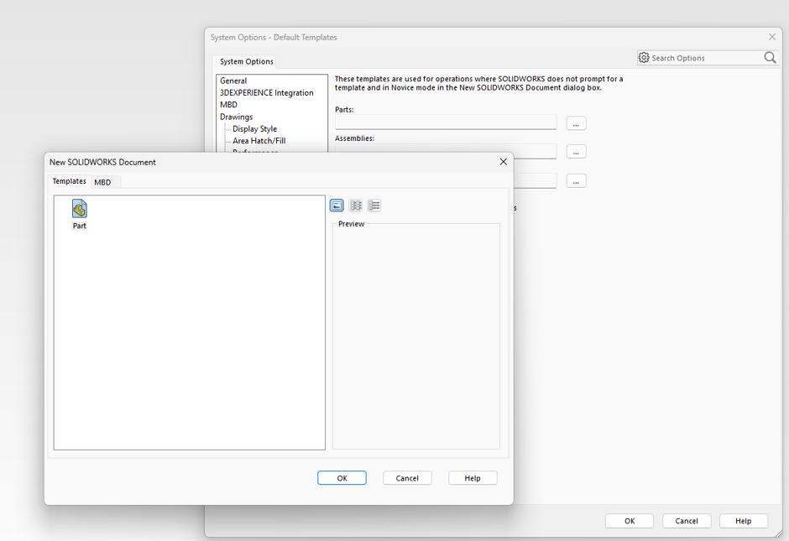The height and width of the screenshot is (541, 789).
Task: Click Cancel in System Options window
Action: 687,521
